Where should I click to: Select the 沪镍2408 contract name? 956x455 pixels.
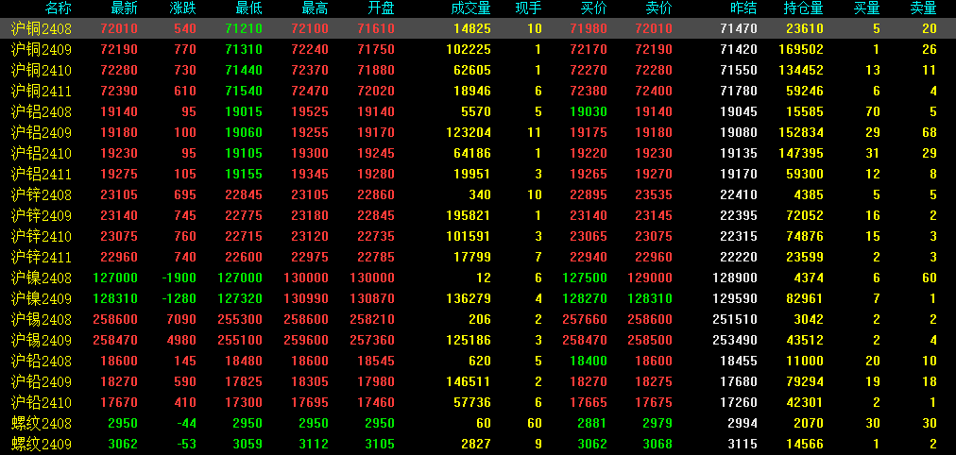(42, 278)
